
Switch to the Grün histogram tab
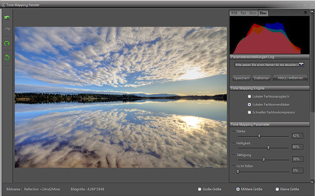coord(252,13)
